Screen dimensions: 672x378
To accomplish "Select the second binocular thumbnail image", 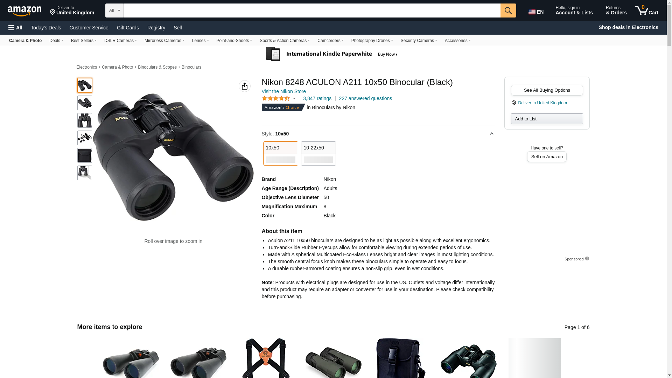I will click(85, 103).
